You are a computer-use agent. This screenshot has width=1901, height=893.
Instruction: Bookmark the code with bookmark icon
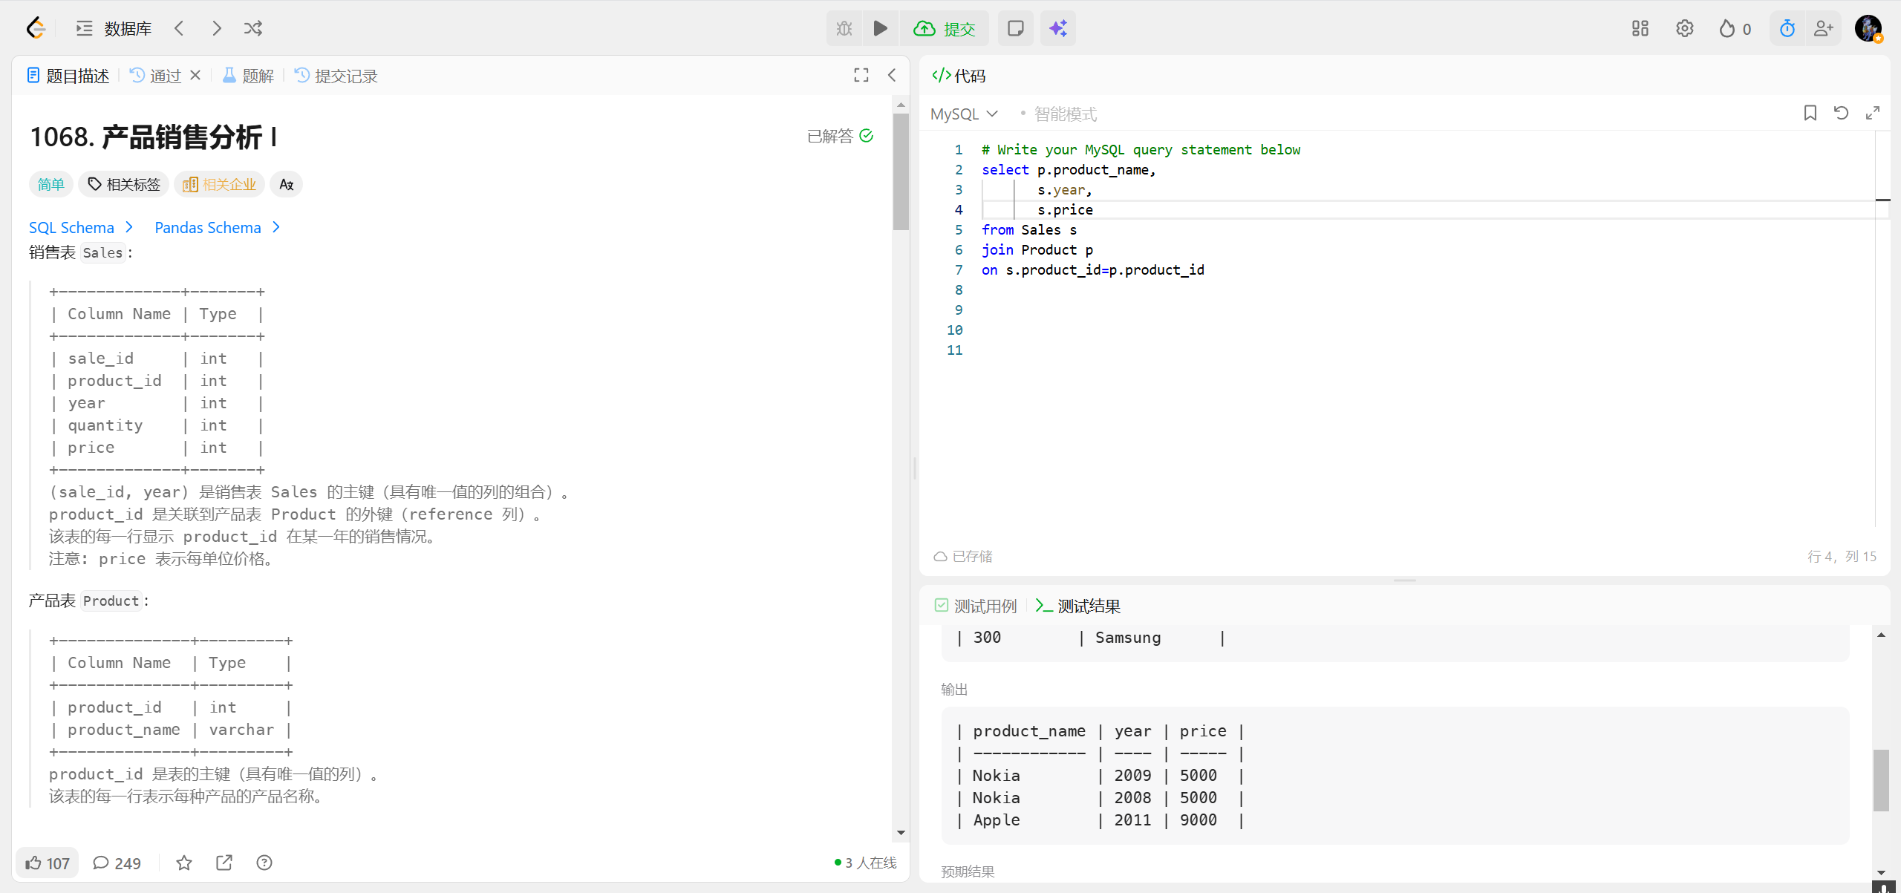click(1810, 113)
